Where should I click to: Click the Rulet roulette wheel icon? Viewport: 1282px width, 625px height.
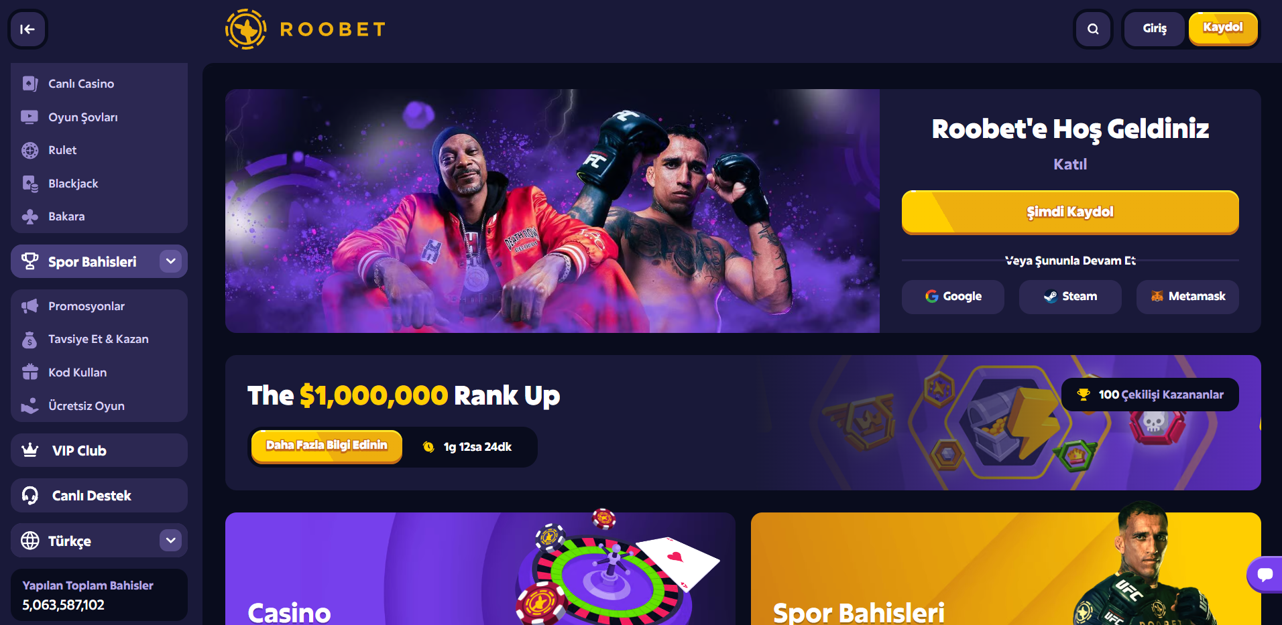pos(30,150)
